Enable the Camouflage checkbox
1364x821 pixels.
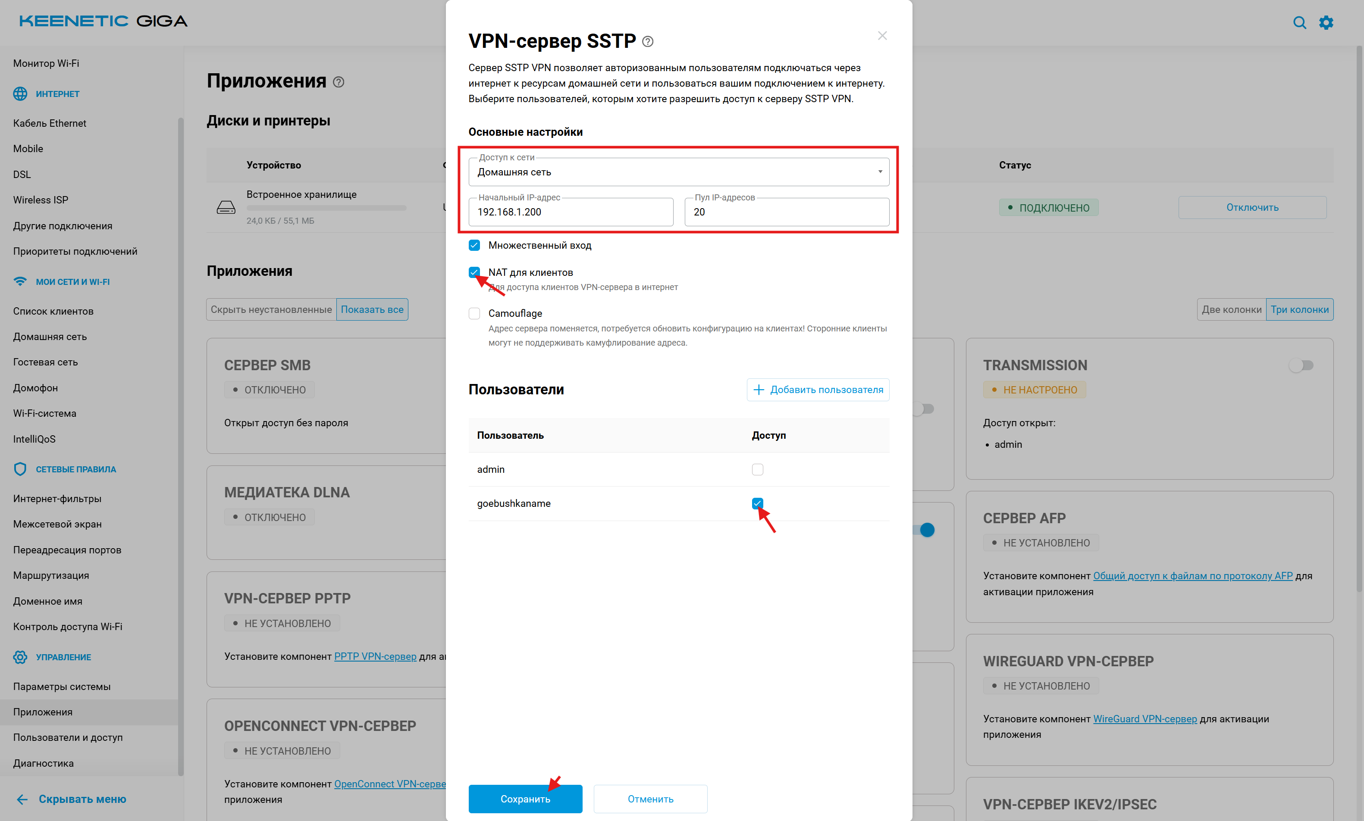[x=474, y=314]
